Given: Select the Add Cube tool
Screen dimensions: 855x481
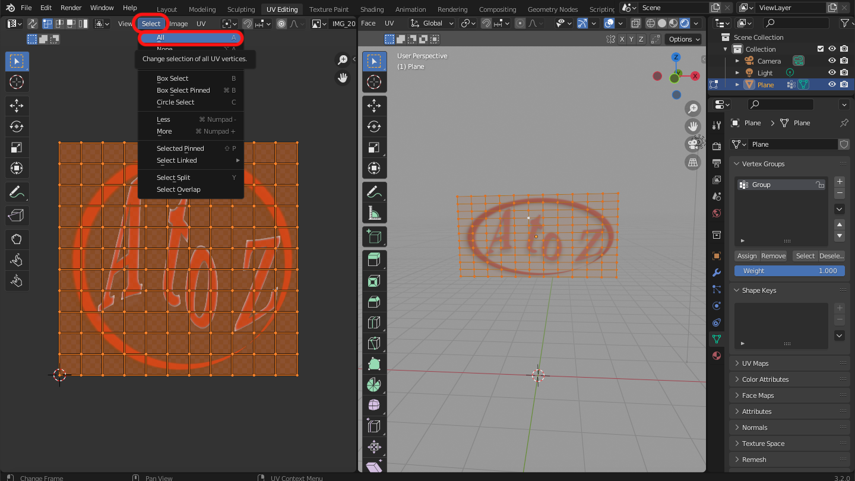Looking at the screenshot, I should 374,238.
